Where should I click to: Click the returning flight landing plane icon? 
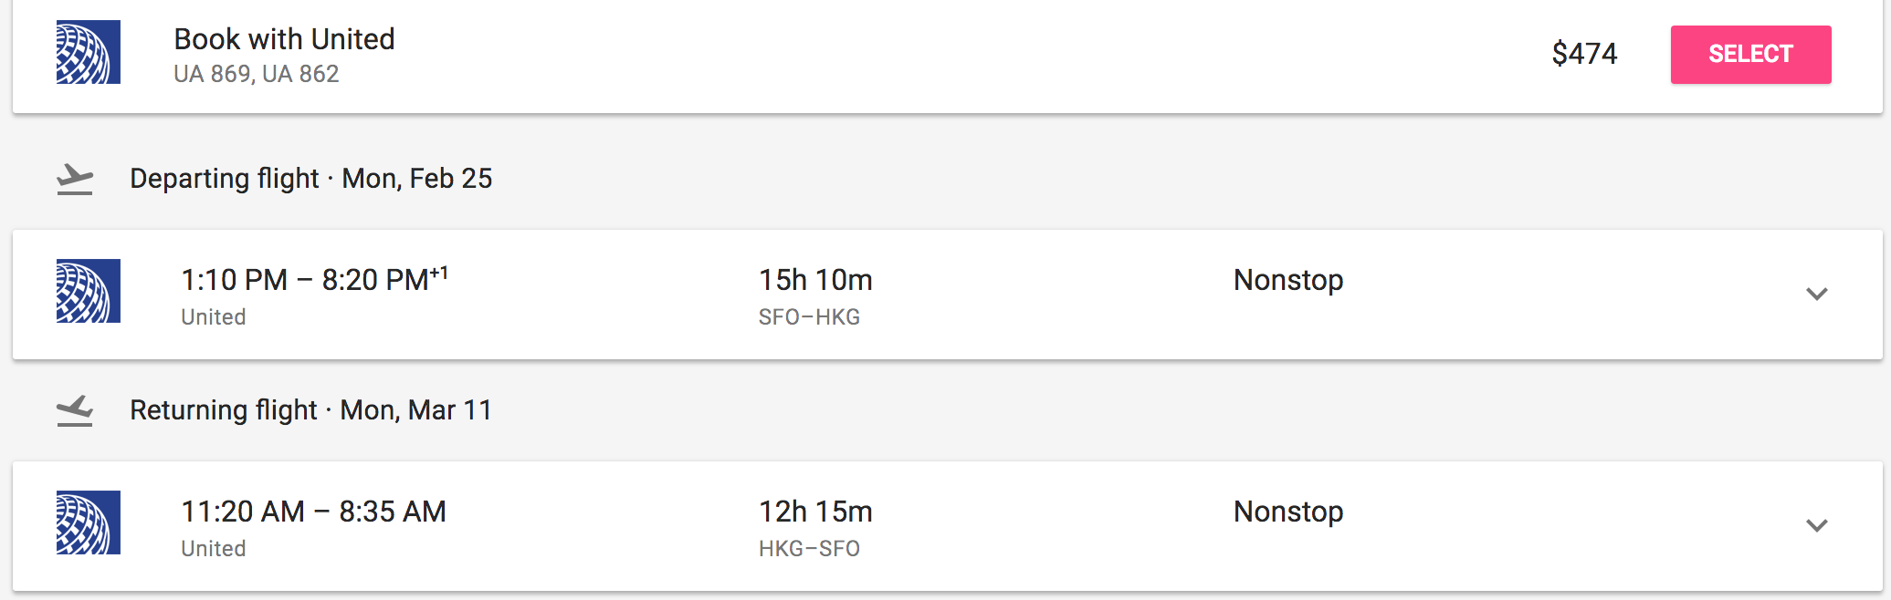[75, 410]
